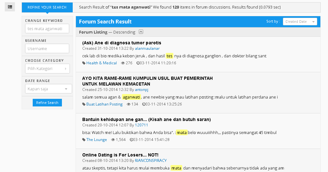Open thread Bantuin kehidupan ane gan

pos(146,119)
